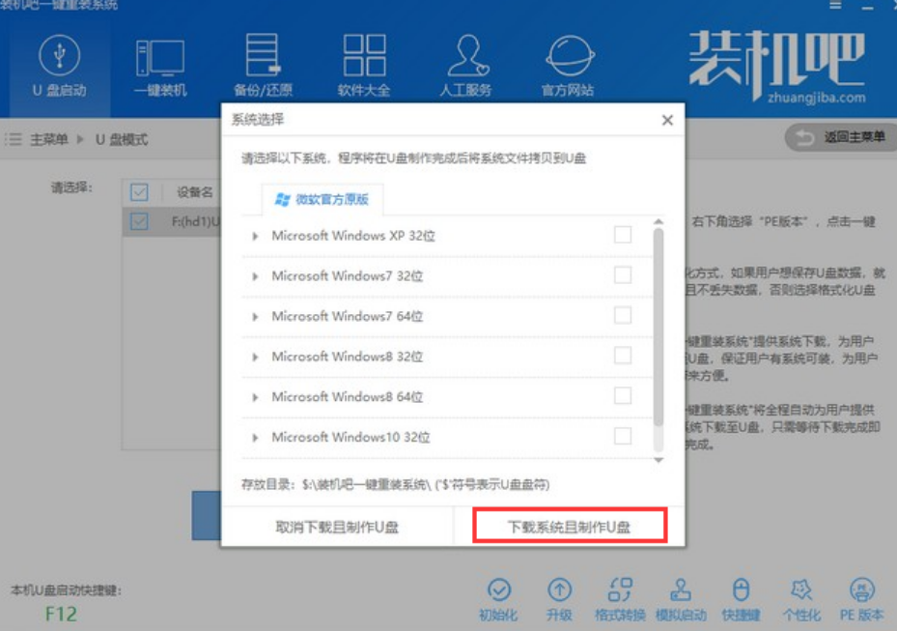Toggle the F:(hd1) device row checkbox

pyautogui.click(x=139, y=221)
